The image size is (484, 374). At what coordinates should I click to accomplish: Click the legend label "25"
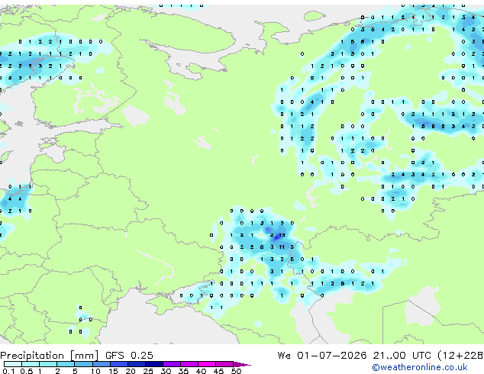(x=148, y=371)
